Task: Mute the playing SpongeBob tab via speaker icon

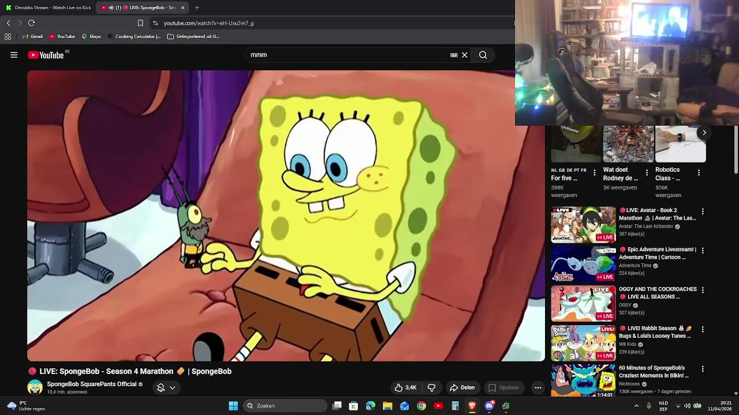Action: [111, 7]
